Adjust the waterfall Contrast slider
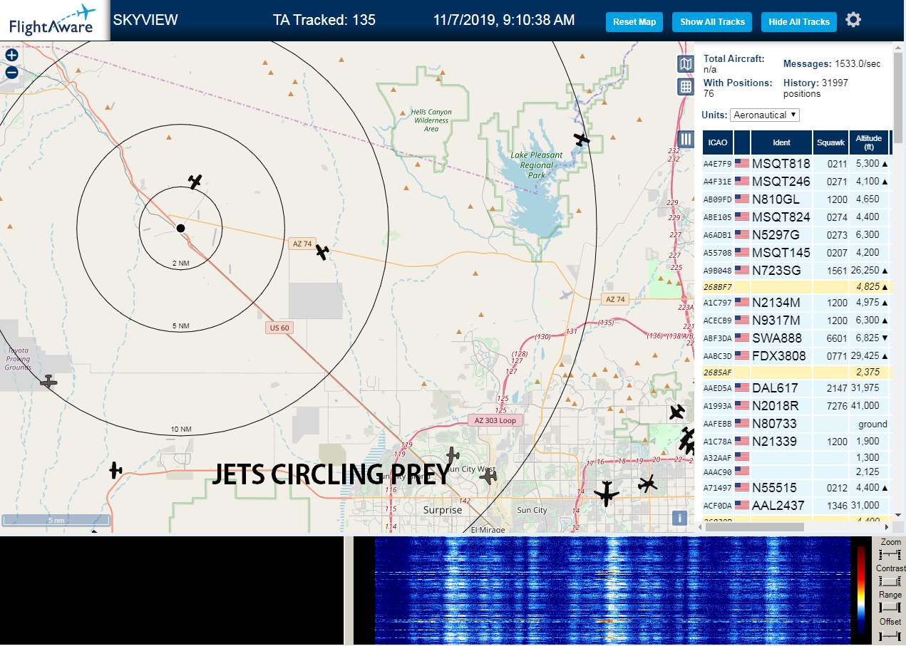This screenshot has width=906, height=646. 890,580
